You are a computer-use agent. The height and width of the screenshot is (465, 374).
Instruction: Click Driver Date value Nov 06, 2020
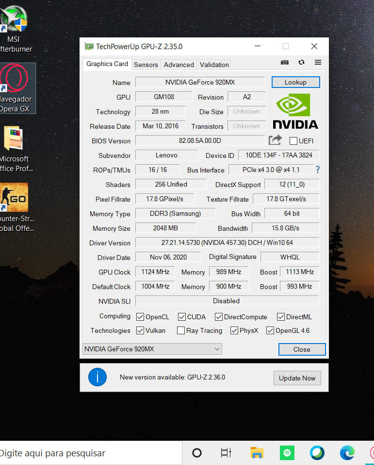tap(168, 257)
